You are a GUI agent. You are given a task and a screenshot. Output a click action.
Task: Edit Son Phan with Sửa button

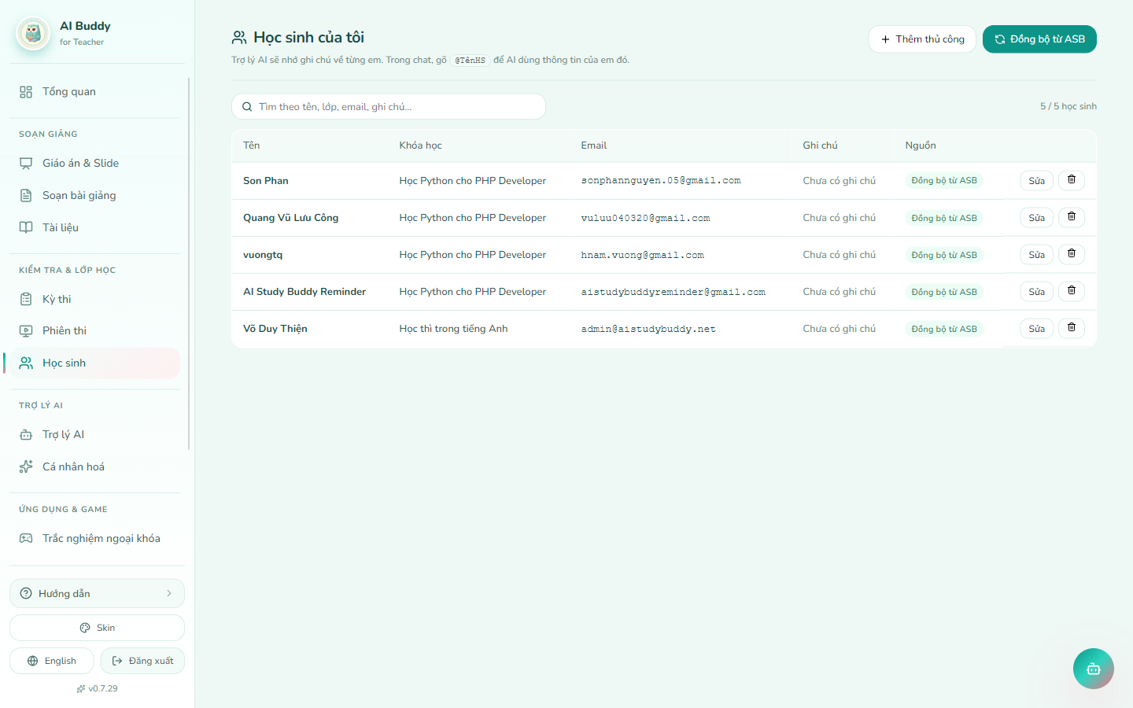1036,181
